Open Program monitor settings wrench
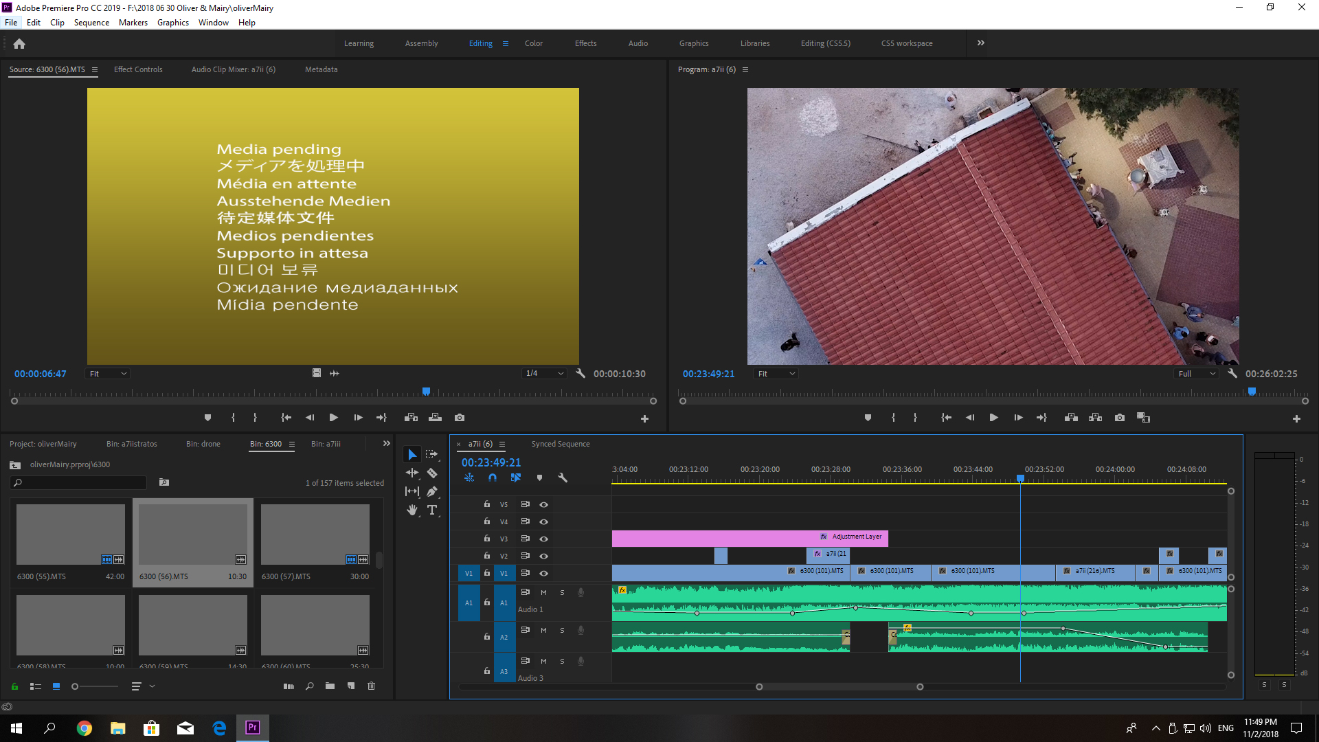 tap(1232, 373)
